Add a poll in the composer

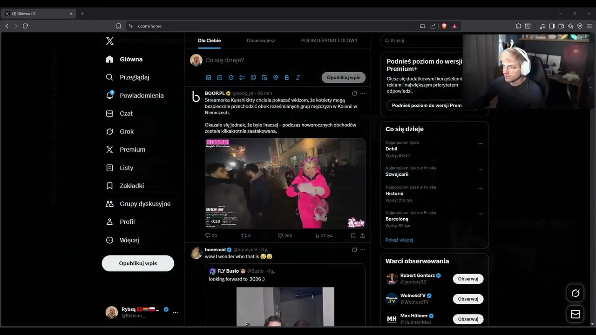(242, 78)
